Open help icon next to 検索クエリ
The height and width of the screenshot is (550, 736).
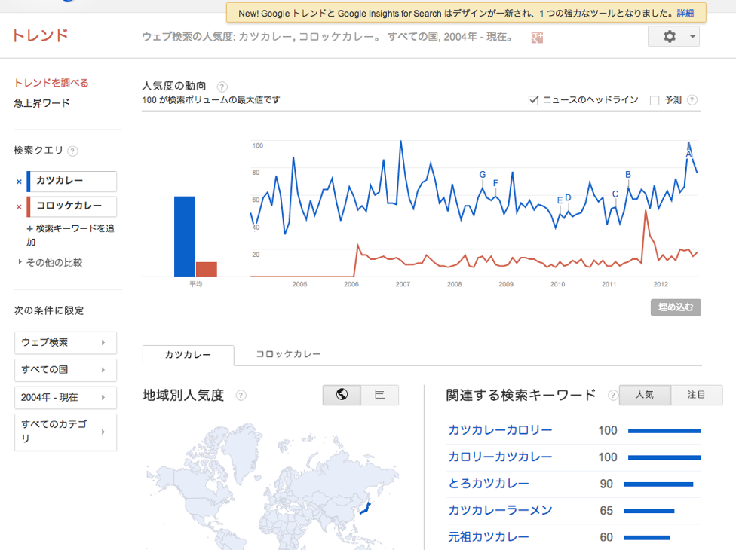coord(72,151)
